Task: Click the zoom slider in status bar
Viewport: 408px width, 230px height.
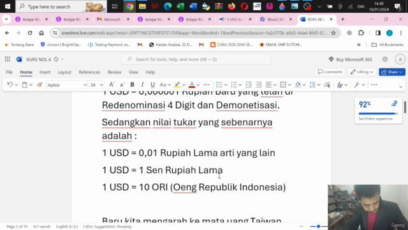Action: tap(318, 226)
